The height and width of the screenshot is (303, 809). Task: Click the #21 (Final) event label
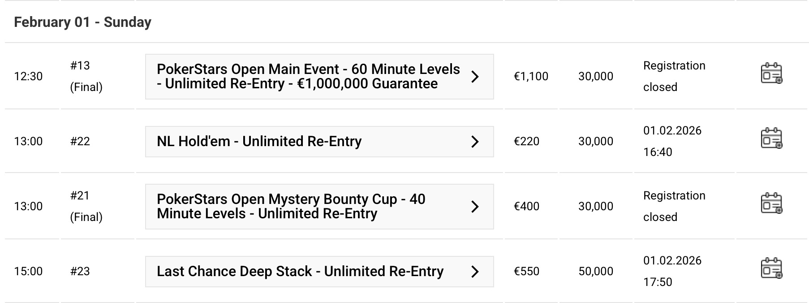click(x=86, y=206)
